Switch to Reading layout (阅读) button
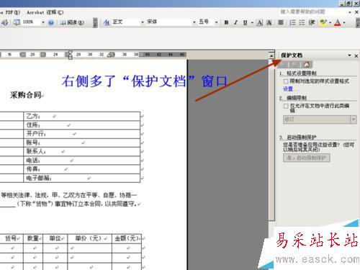 tap(72, 22)
